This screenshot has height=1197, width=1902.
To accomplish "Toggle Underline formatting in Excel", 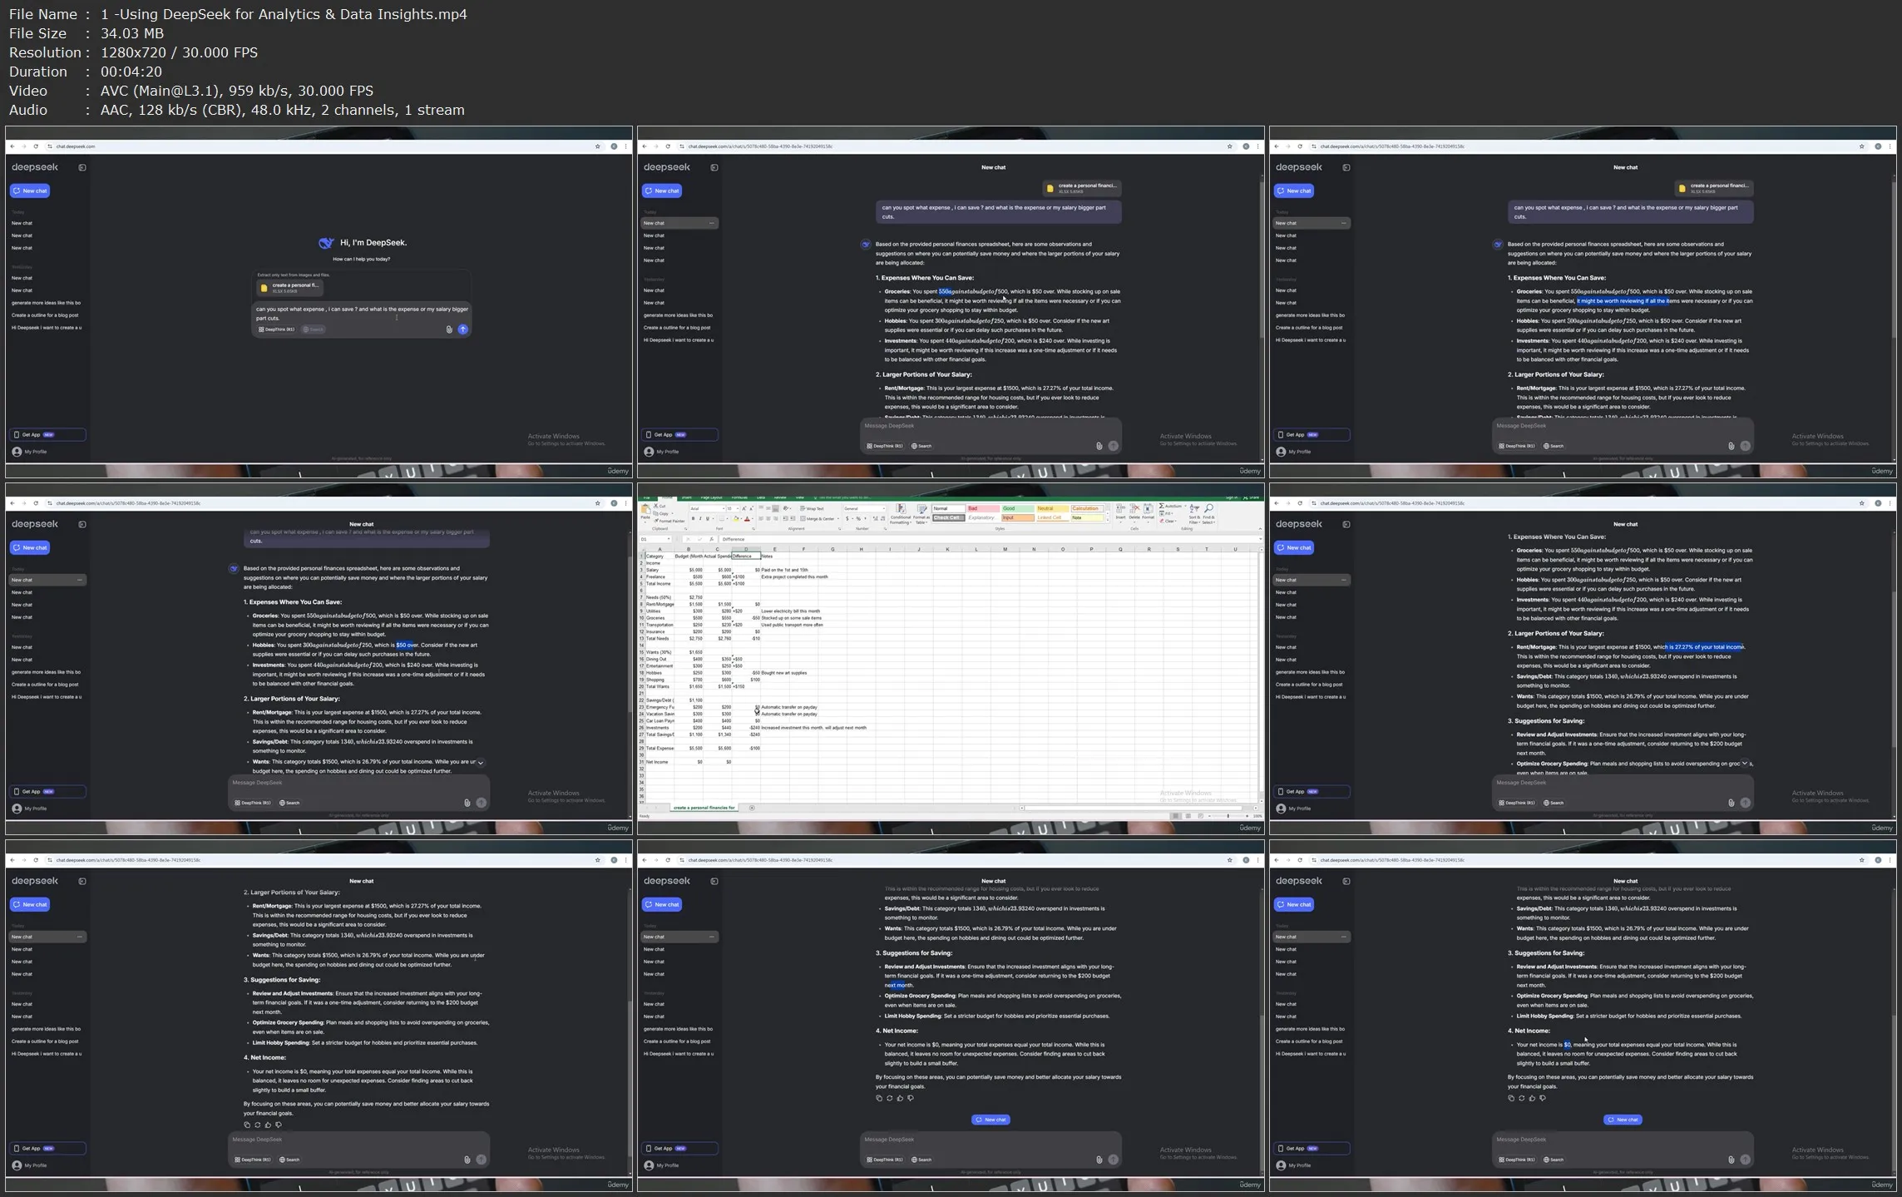I will click(x=708, y=518).
